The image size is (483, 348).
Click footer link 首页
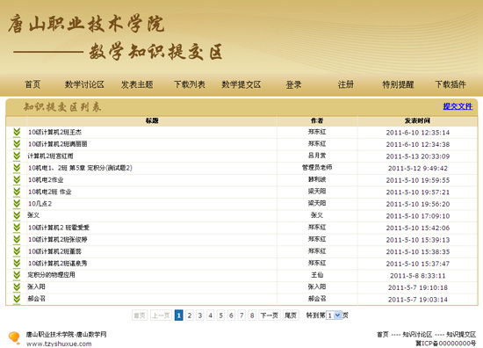pos(383,335)
